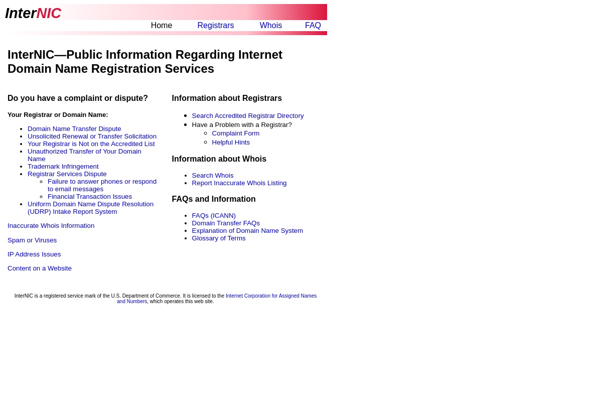Click the main InterNIC page heading
The height and width of the screenshot is (403, 602).
[145, 62]
